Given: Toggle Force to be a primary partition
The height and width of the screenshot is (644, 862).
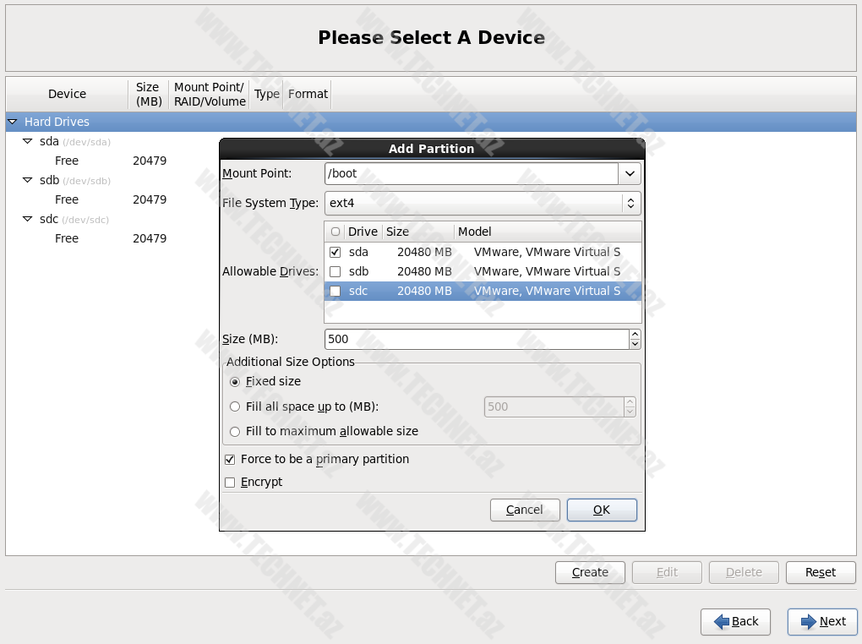Looking at the screenshot, I should [x=230, y=459].
